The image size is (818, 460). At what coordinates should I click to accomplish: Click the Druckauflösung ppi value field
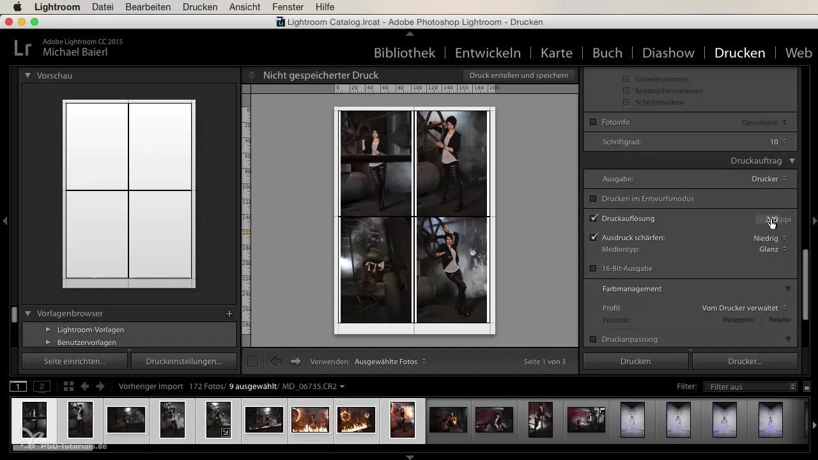(767, 219)
